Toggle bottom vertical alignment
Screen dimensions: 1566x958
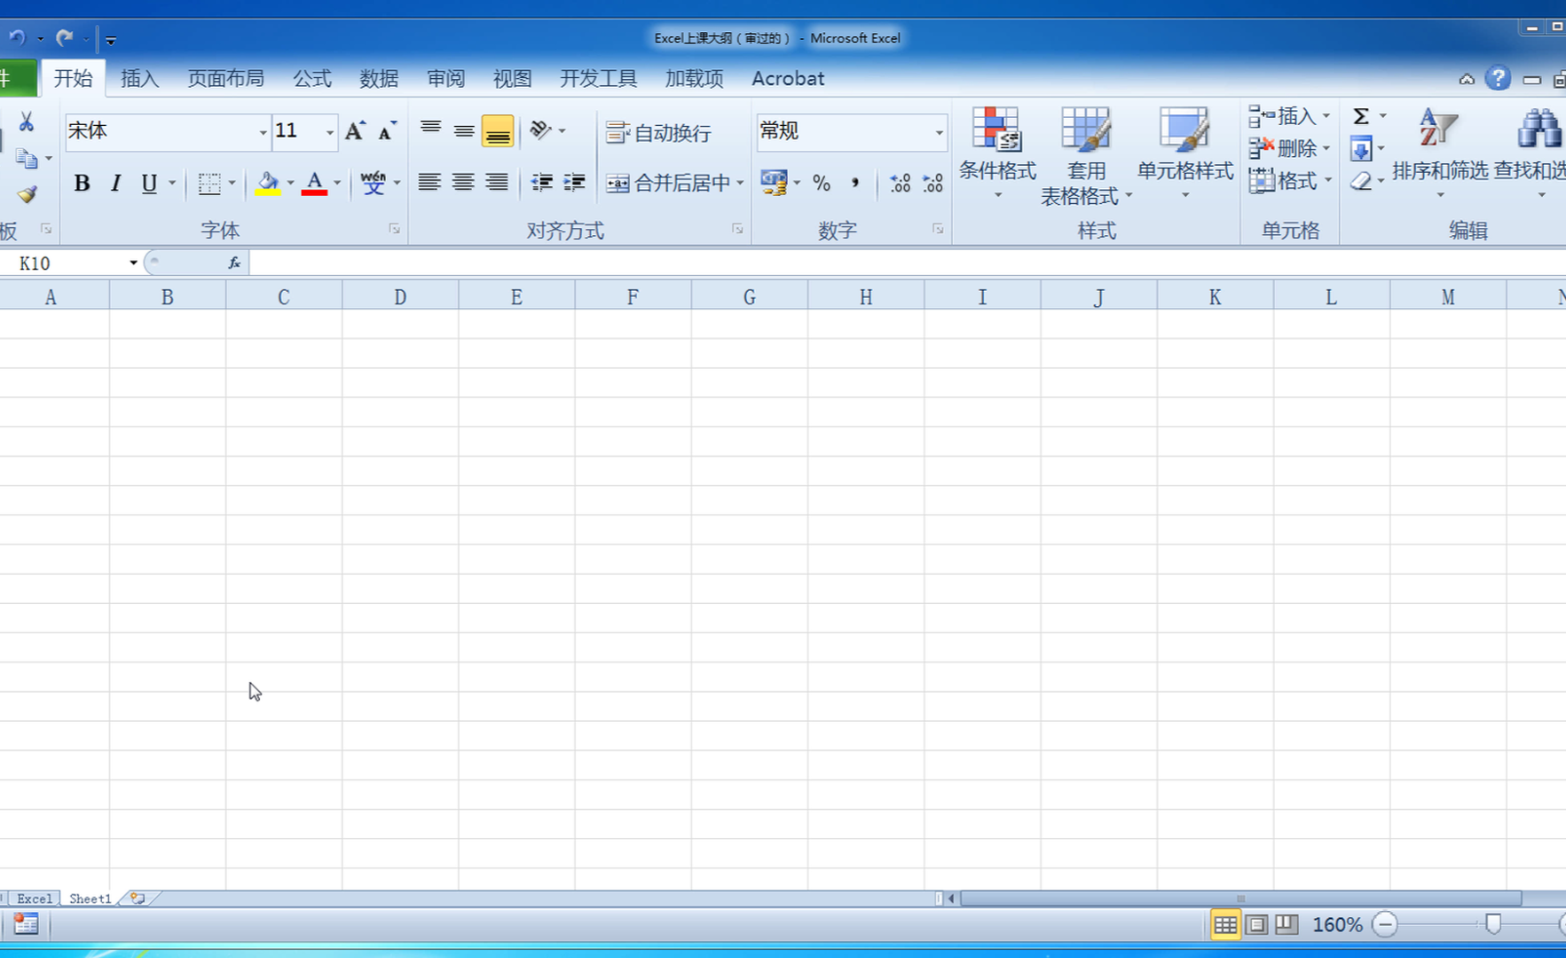pos(498,131)
